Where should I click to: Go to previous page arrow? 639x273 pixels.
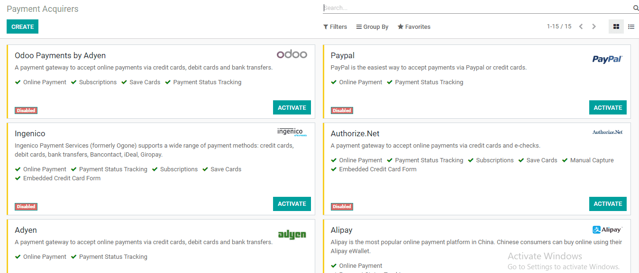click(581, 26)
